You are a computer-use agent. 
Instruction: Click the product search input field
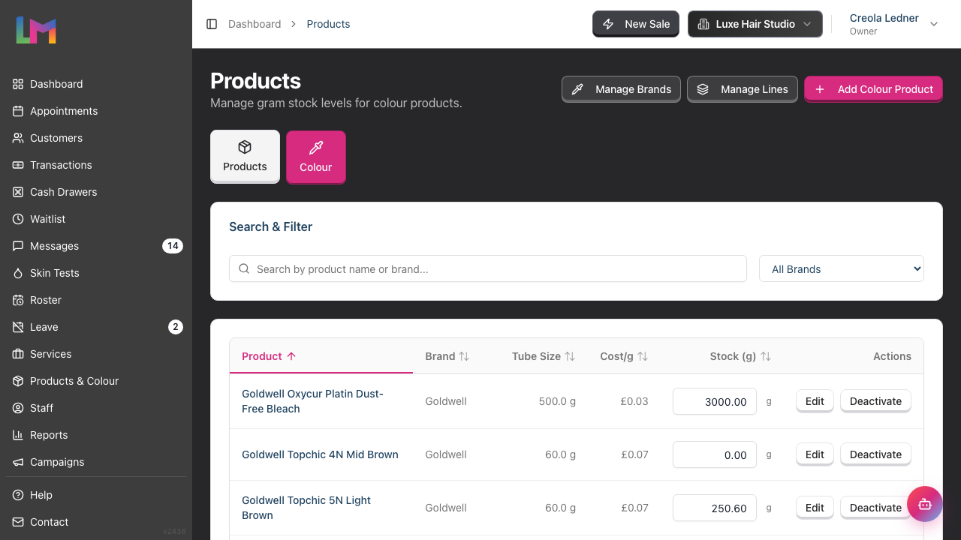tap(488, 268)
